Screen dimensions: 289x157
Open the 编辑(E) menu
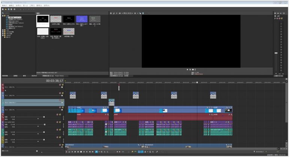click(x=11, y=6)
